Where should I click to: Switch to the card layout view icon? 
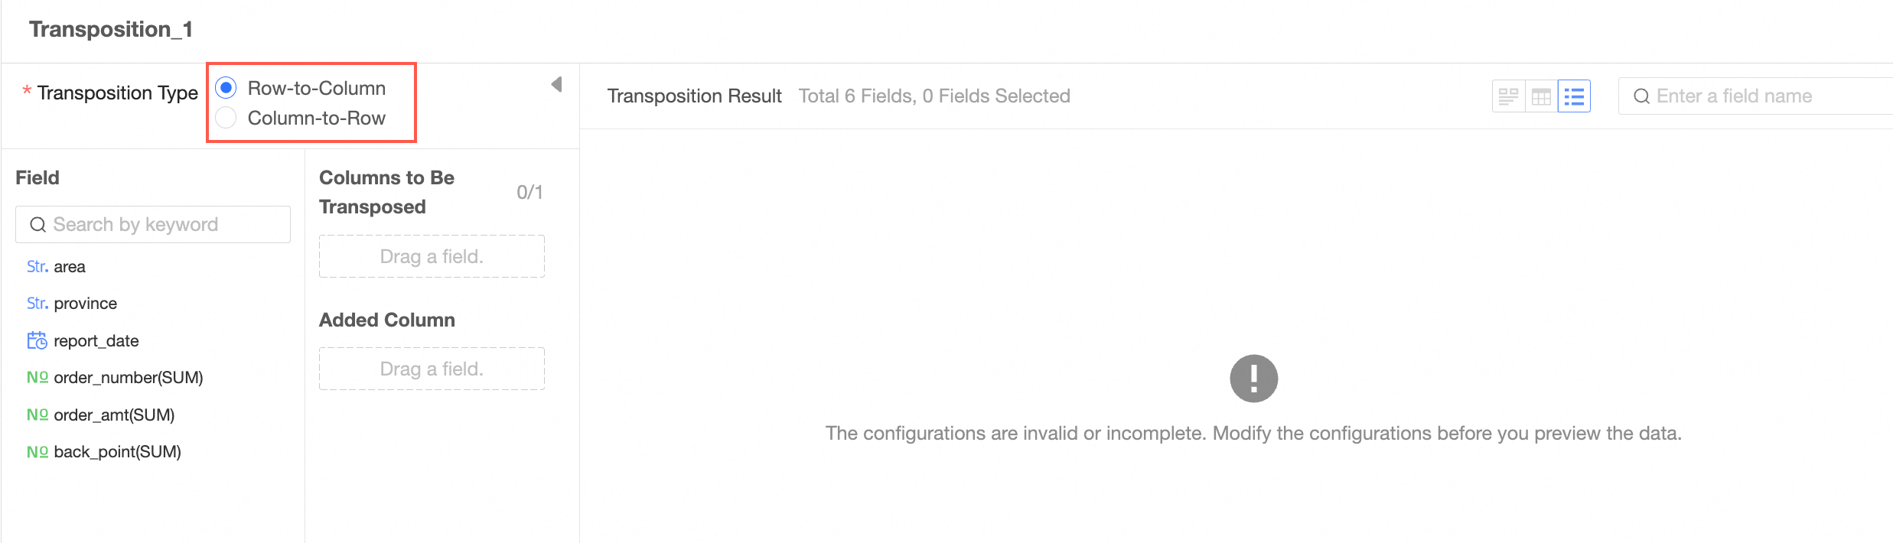1508,96
